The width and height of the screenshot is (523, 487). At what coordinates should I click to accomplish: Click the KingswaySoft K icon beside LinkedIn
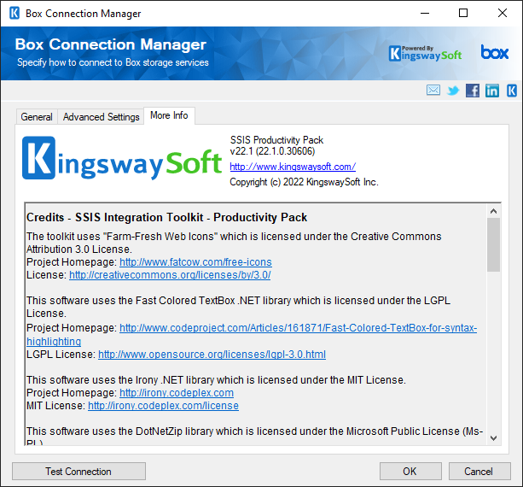coord(512,91)
